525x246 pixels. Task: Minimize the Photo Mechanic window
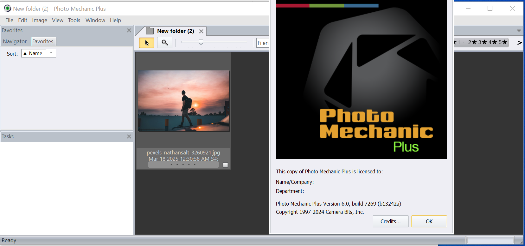click(468, 9)
